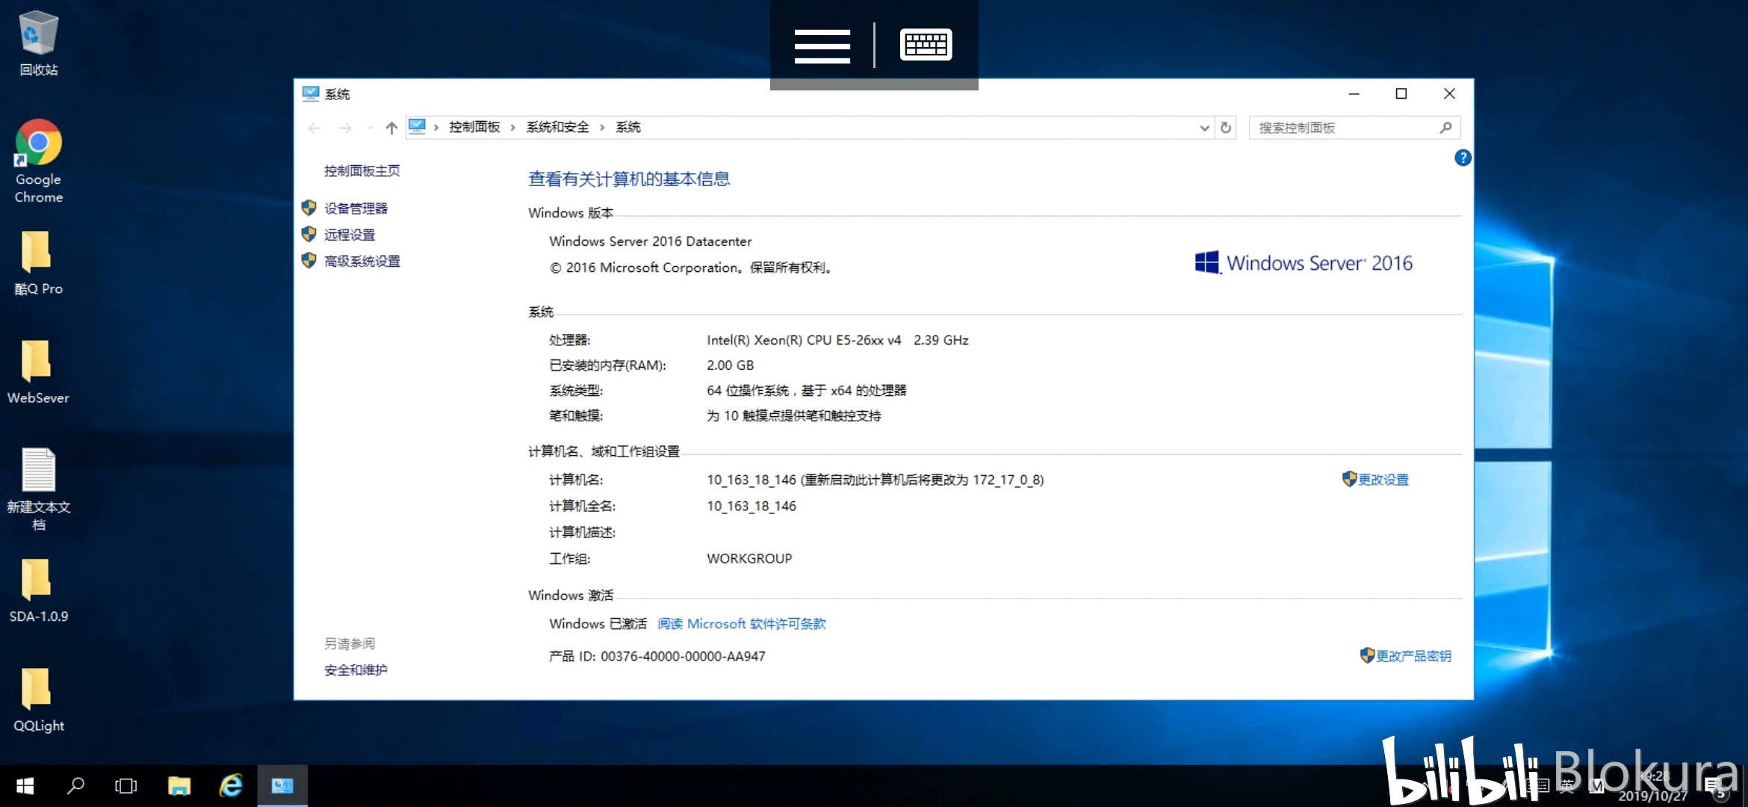Select the 系统和安全 breadcrumb item
This screenshot has height=807, width=1748.
[x=558, y=127]
